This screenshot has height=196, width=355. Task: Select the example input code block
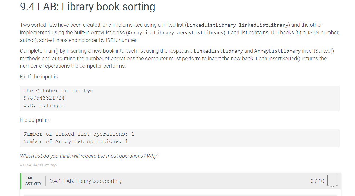(x=180, y=98)
